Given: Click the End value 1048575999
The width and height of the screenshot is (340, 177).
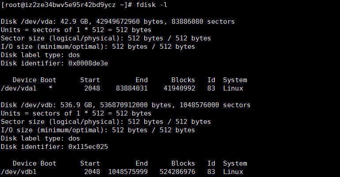Looking at the screenshot, I should coord(128,172).
